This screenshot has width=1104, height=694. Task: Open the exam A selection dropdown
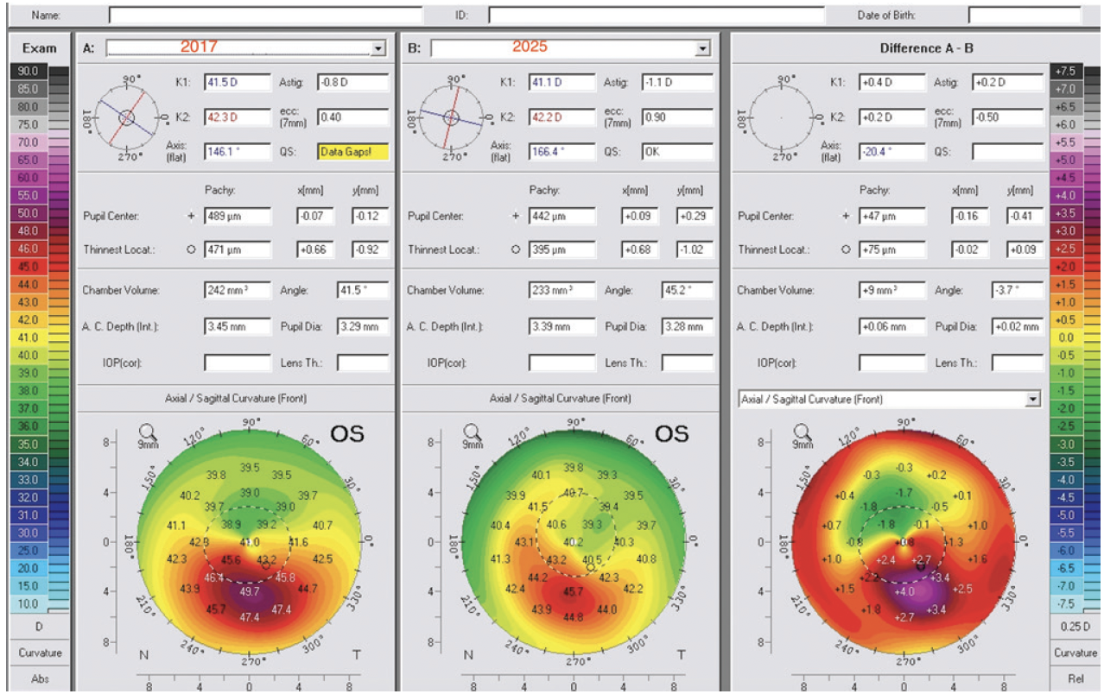click(378, 48)
